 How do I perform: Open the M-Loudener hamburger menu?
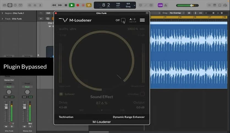pyautogui.click(x=142, y=20)
